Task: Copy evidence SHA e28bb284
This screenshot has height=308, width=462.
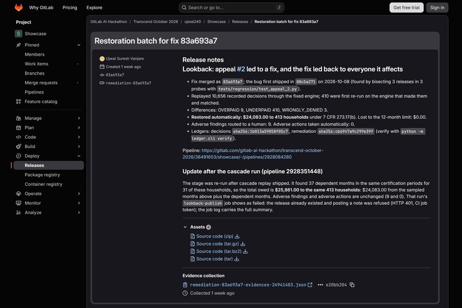Action: pyautogui.click(x=352, y=284)
